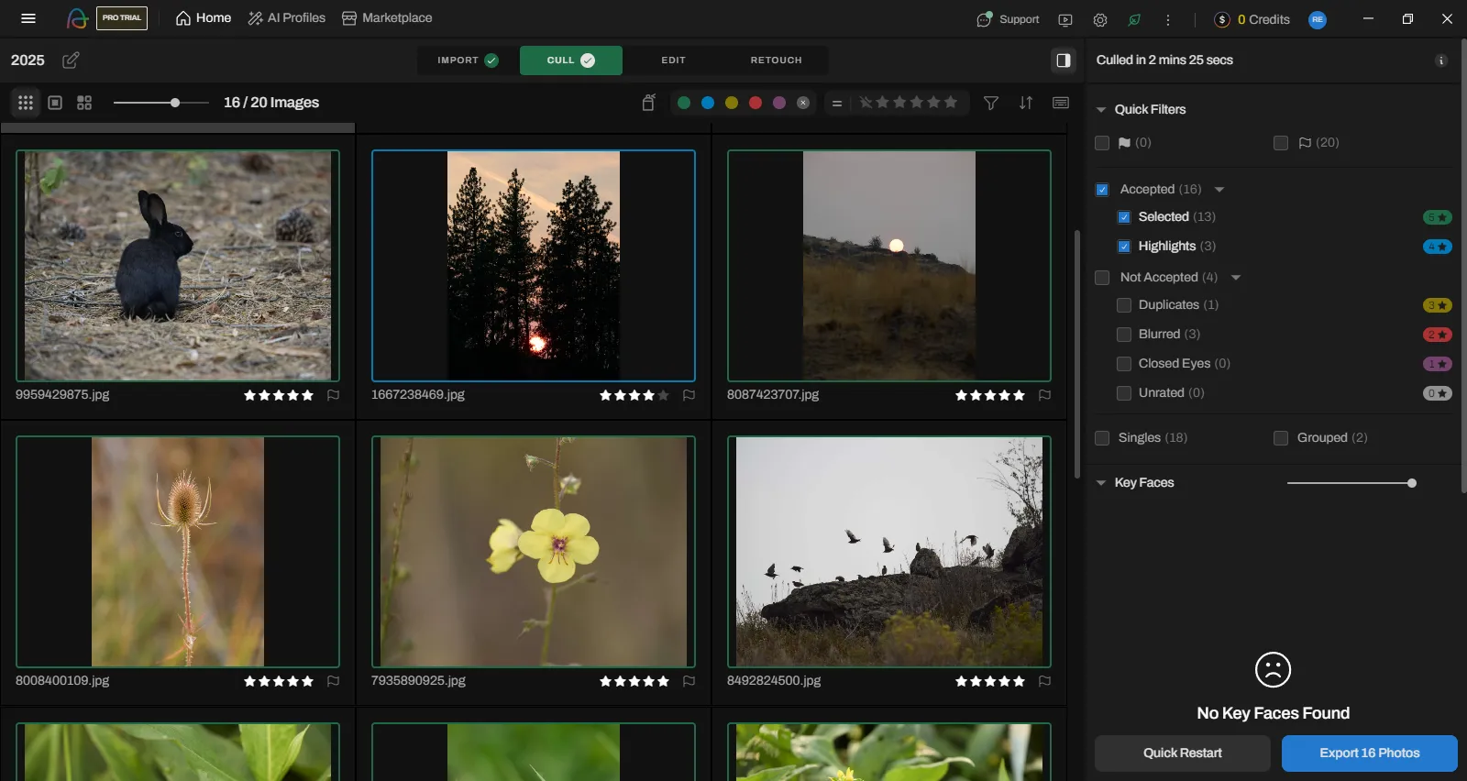Change the sort order
The image size is (1467, 781).
[x=1026, y=103]
